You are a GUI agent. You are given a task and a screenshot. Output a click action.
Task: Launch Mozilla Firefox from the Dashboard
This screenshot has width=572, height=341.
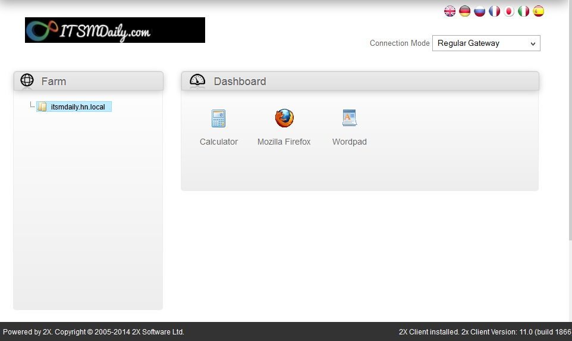tap(284, 118)
